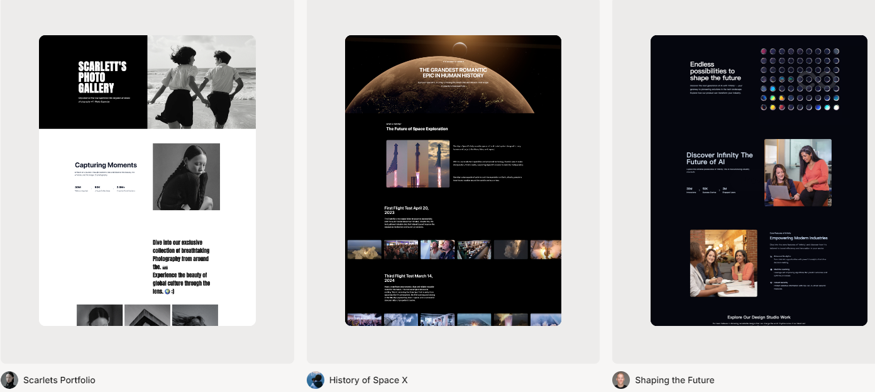The height and width of the screenshot is (392, 875).
Task: Click "THE GRANDEST ROMANTIC EPIC IN HUMAN HISTORY" headline
Action: 453,73
